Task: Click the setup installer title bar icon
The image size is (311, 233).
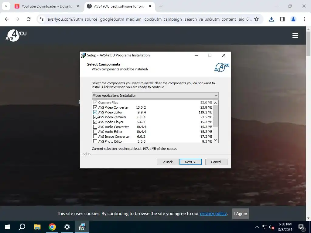Action: [x=83, y=55]
